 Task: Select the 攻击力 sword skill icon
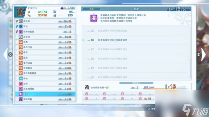tap(21, 37)
